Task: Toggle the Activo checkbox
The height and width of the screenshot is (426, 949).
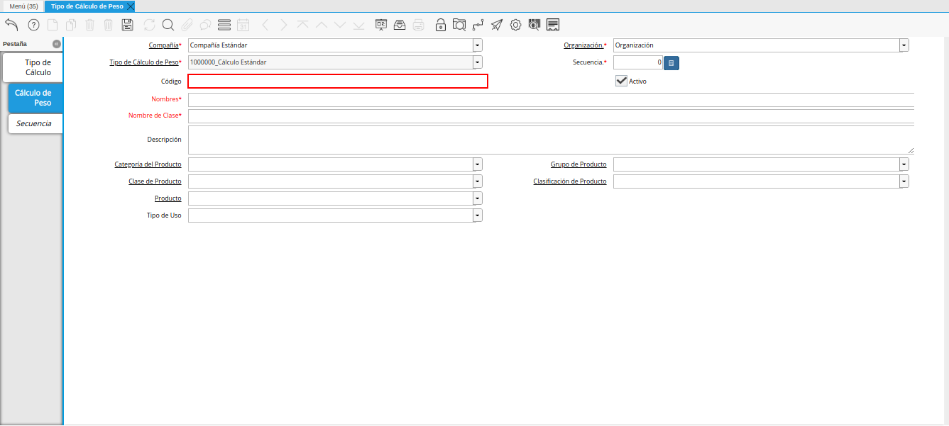Action: [621, 81]
